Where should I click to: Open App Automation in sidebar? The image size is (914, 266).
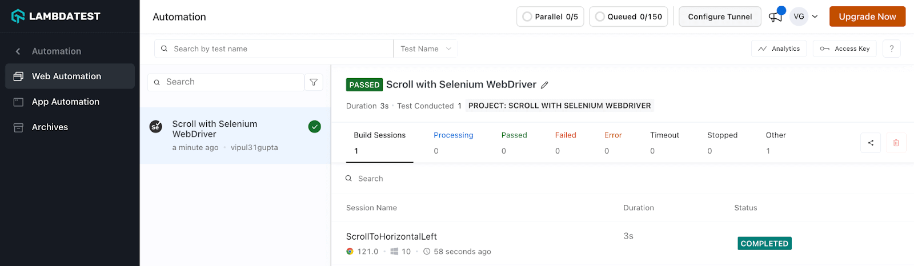coord(66,102)
